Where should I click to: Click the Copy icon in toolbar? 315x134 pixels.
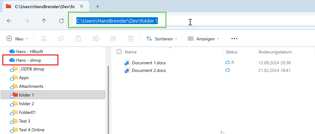61,39
